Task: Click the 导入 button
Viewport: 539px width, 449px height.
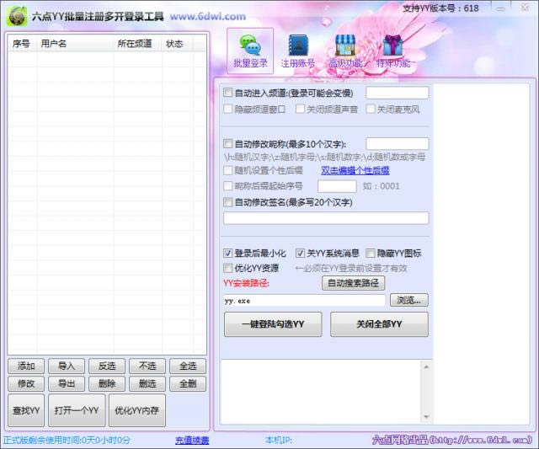Action: click(x=67, y=366)
